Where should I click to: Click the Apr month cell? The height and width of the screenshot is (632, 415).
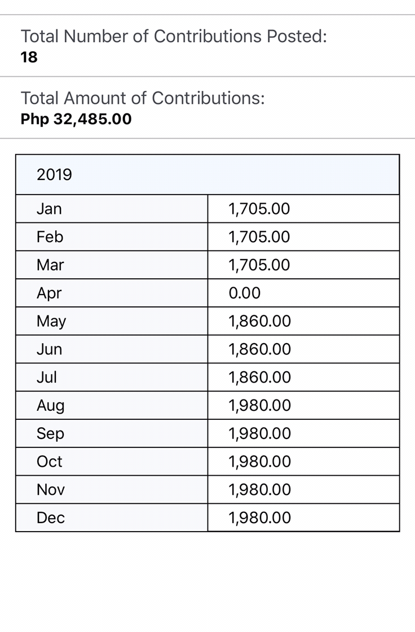pos(112,293)
